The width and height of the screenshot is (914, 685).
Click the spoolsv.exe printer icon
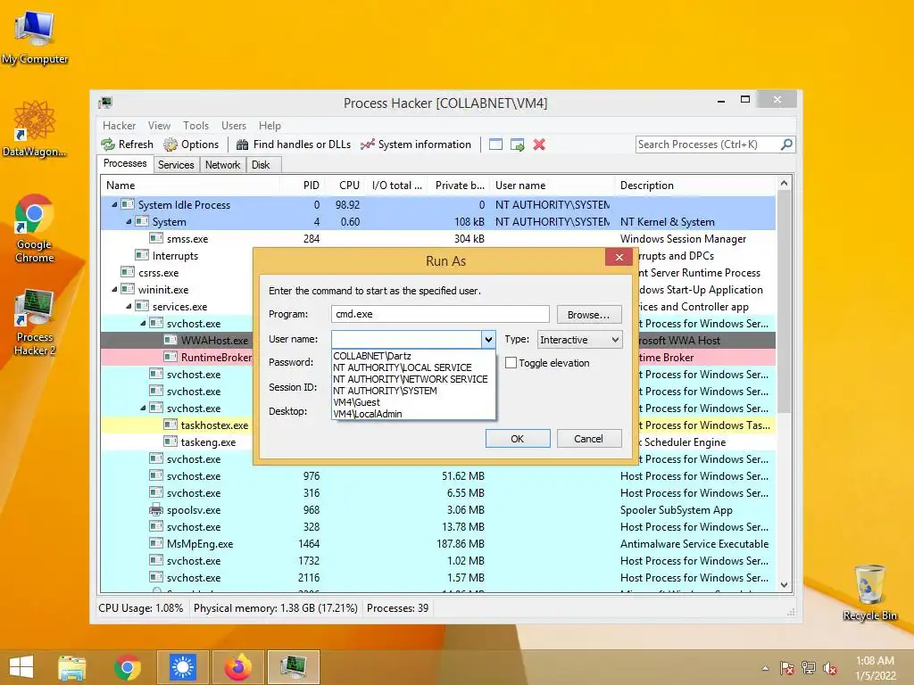point(156,509)
